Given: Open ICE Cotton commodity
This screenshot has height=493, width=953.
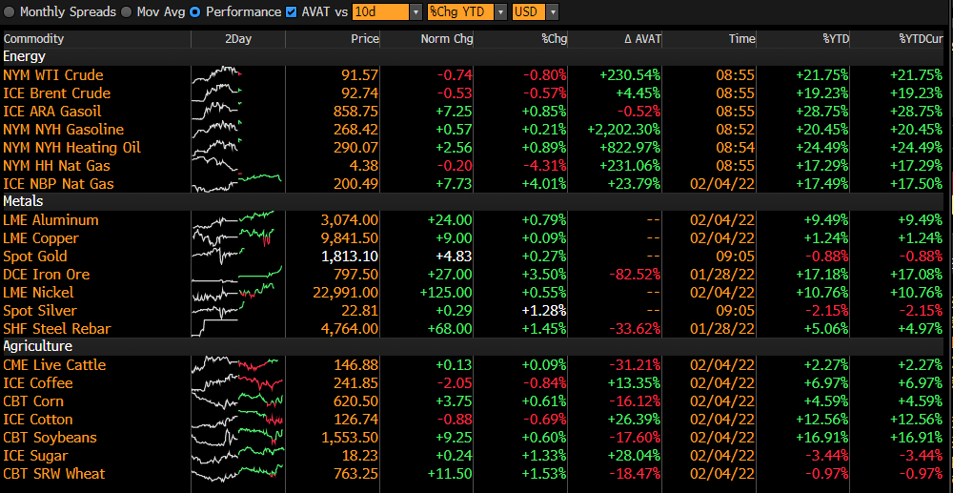Looking at the screenshot, I should pyautogui.click(x=38, y=420).
